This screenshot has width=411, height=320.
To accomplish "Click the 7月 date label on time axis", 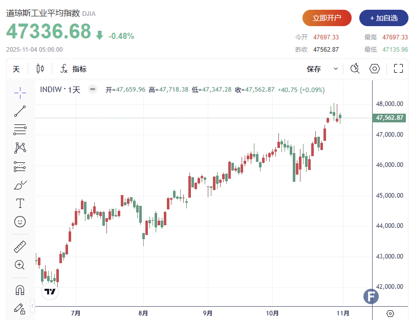I will pyautogui.click(x=76, y=313).
